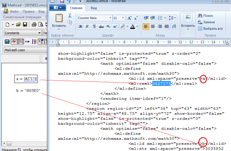Open Mathcad new worksheet template arrow

(x=13, y=24)
